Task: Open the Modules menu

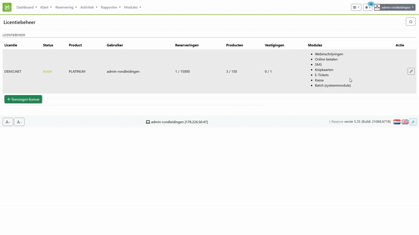Action: coord(133,7)
